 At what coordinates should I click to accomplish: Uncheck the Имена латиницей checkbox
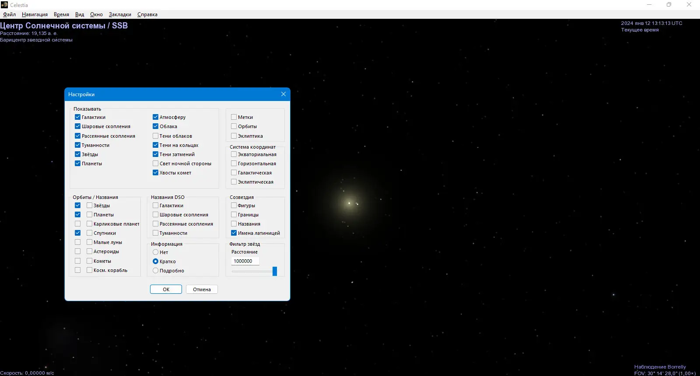point(234,233)
